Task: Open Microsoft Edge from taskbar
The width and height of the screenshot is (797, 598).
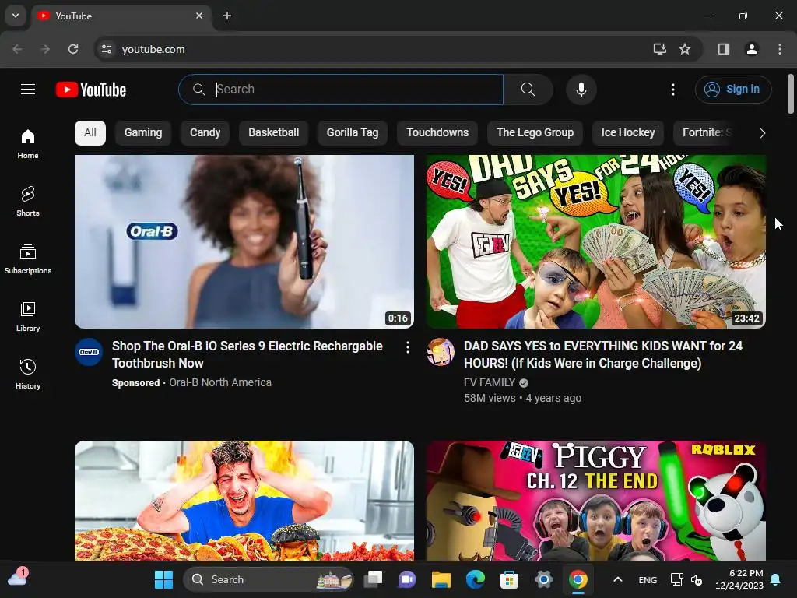Action: coord(476,579)
